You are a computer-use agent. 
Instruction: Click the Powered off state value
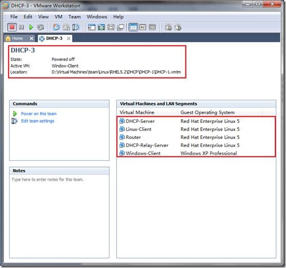pyautogui.click(x=63, y=59)
